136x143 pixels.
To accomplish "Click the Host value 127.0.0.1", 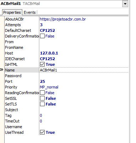I will point(49,53).
